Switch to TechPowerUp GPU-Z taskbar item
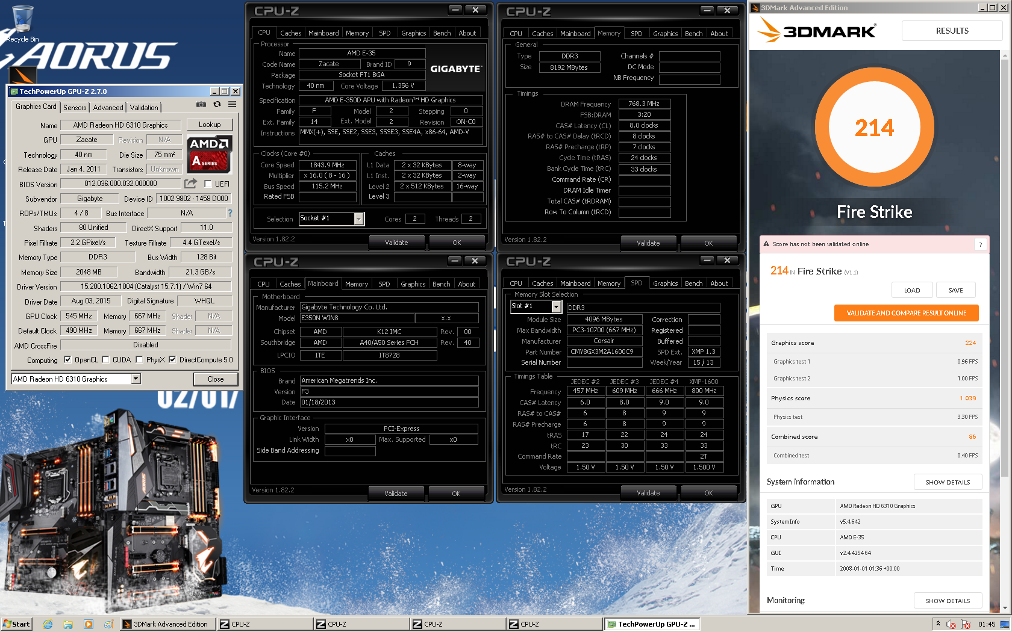Viewport: 1012px width, 632px height. pos(651,624)
